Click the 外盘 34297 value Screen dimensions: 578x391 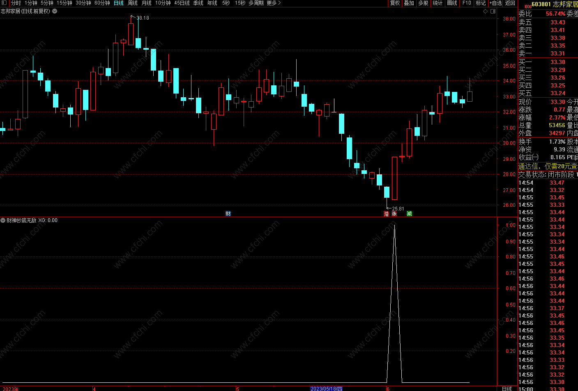(x=557, y=133)
